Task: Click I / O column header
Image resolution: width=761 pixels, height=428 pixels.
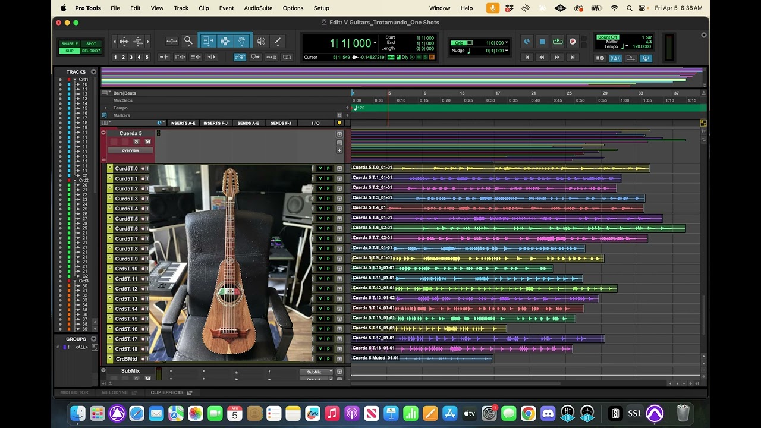Action: pos(316,123)
